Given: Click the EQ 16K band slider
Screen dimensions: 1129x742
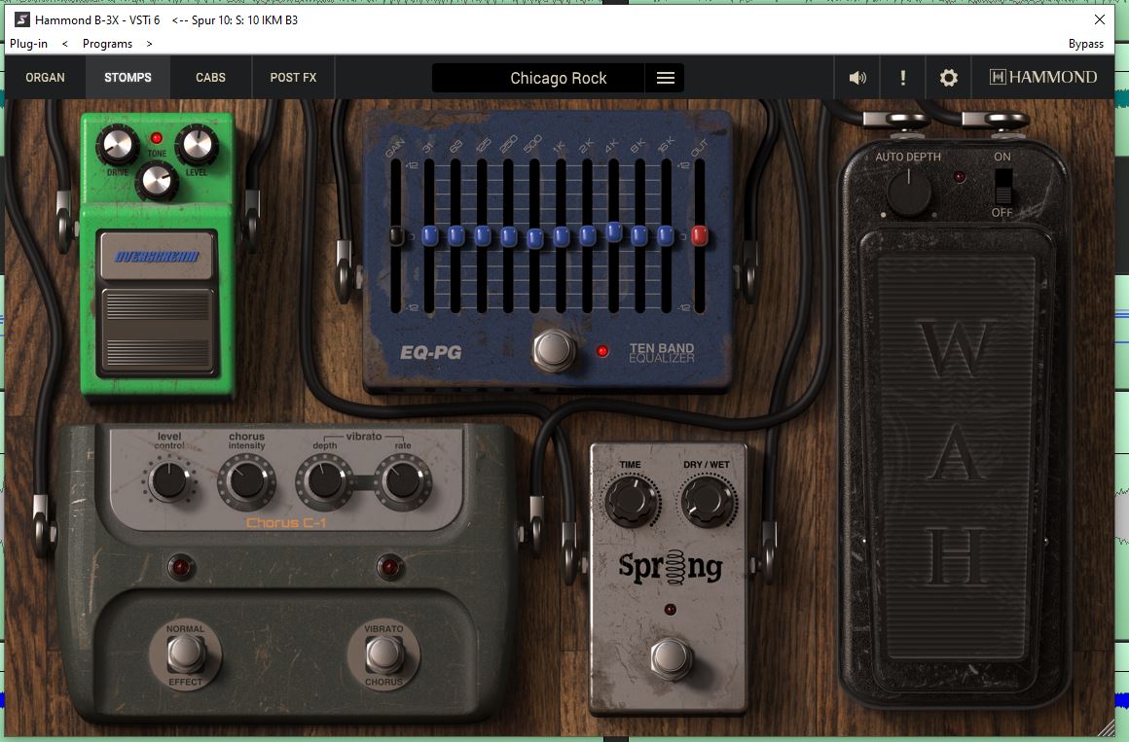Looking at the screenshot, I should pos(666,235).
